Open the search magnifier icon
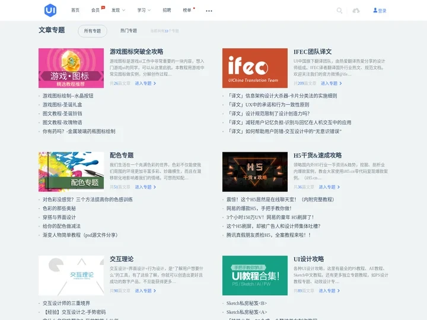 [x=339, y=11]
